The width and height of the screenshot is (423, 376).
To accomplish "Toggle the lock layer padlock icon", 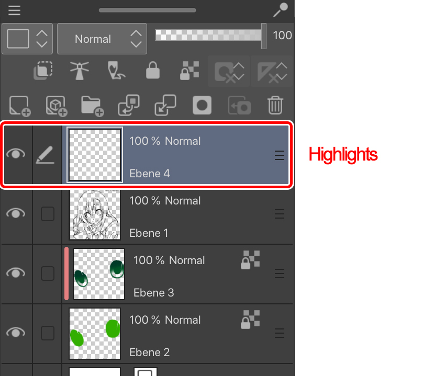I will [x=153, y=70].
